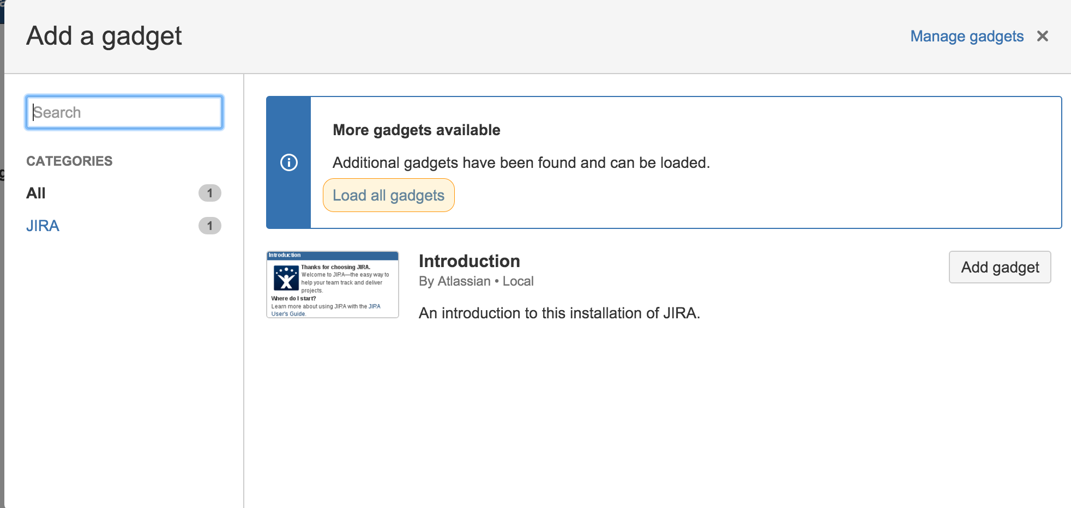Open the JIRA category
The width and height of the screenshot is (1071, 508).
point(43,226)
